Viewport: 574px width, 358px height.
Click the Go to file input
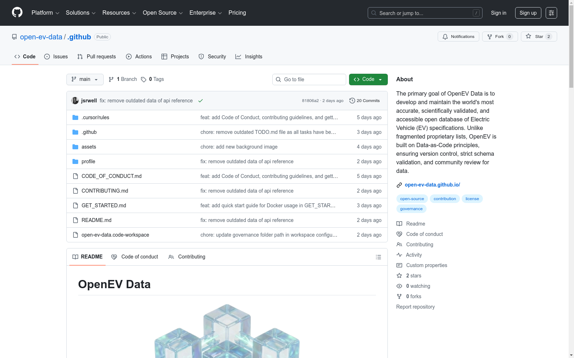[x=309, y=79]
